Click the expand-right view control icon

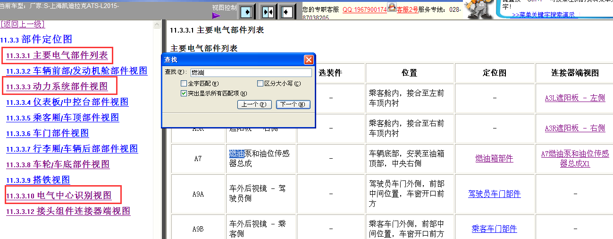coord(247,11)
